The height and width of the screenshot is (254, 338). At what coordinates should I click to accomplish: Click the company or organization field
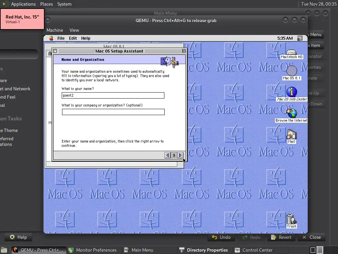(x=114, y=112)
